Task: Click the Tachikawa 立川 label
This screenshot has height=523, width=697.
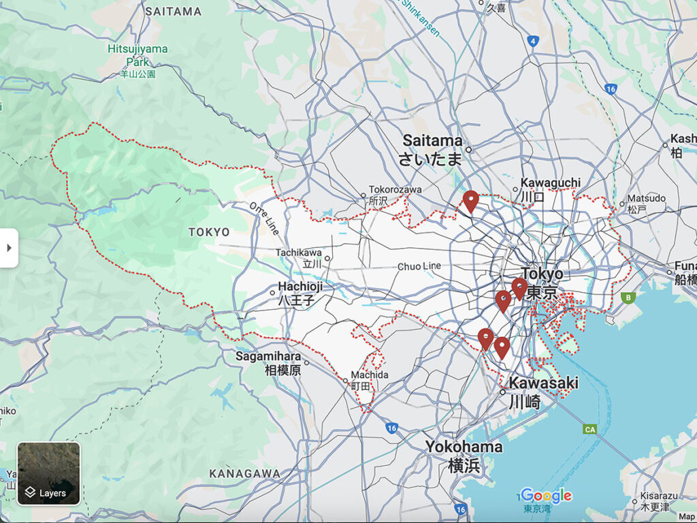Action: coord(298,258)
